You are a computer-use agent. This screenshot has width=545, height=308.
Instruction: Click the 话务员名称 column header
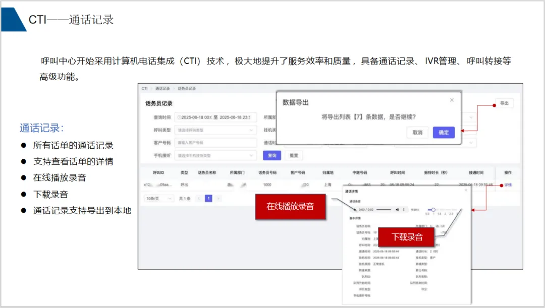point(207,172)
